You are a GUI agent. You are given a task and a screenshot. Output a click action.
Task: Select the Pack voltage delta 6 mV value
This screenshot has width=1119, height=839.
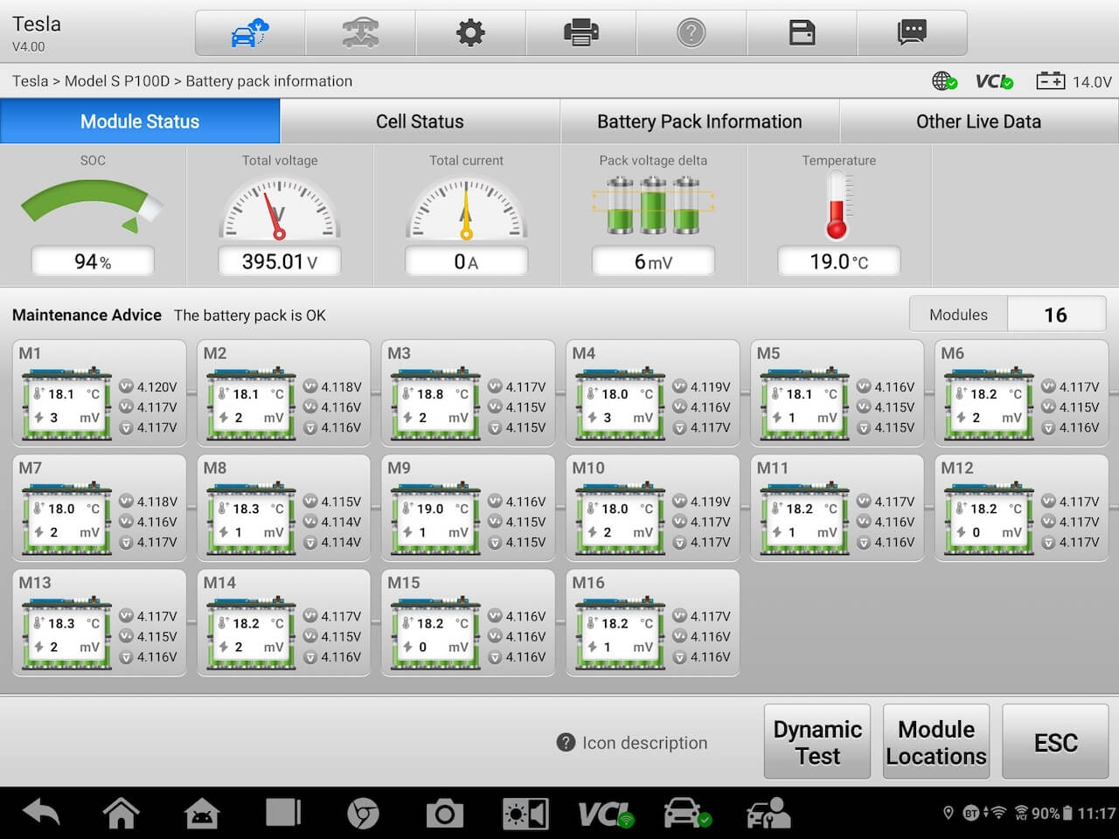[x=653, y=261]
